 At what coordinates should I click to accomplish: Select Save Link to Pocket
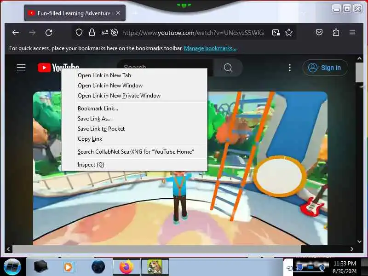tap(134, 129)
